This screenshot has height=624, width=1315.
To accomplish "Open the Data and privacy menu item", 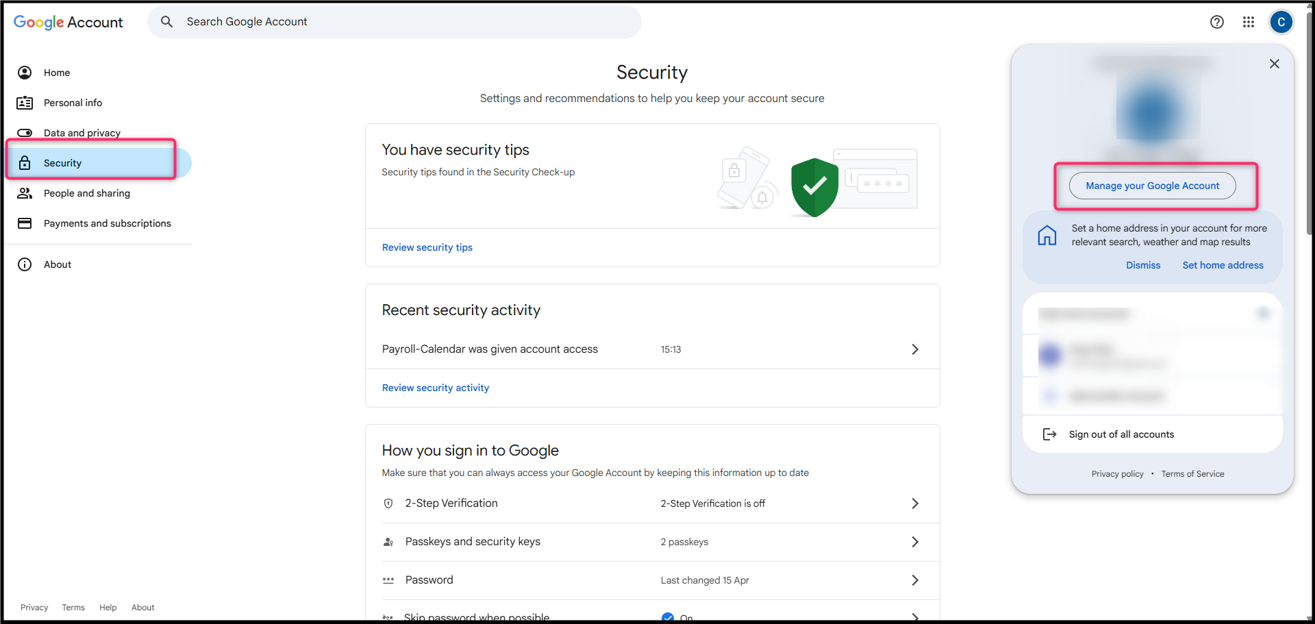I will 98,132.
